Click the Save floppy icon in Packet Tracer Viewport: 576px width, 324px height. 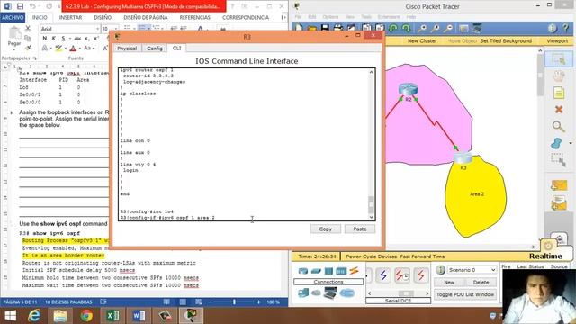coord(325,28)
